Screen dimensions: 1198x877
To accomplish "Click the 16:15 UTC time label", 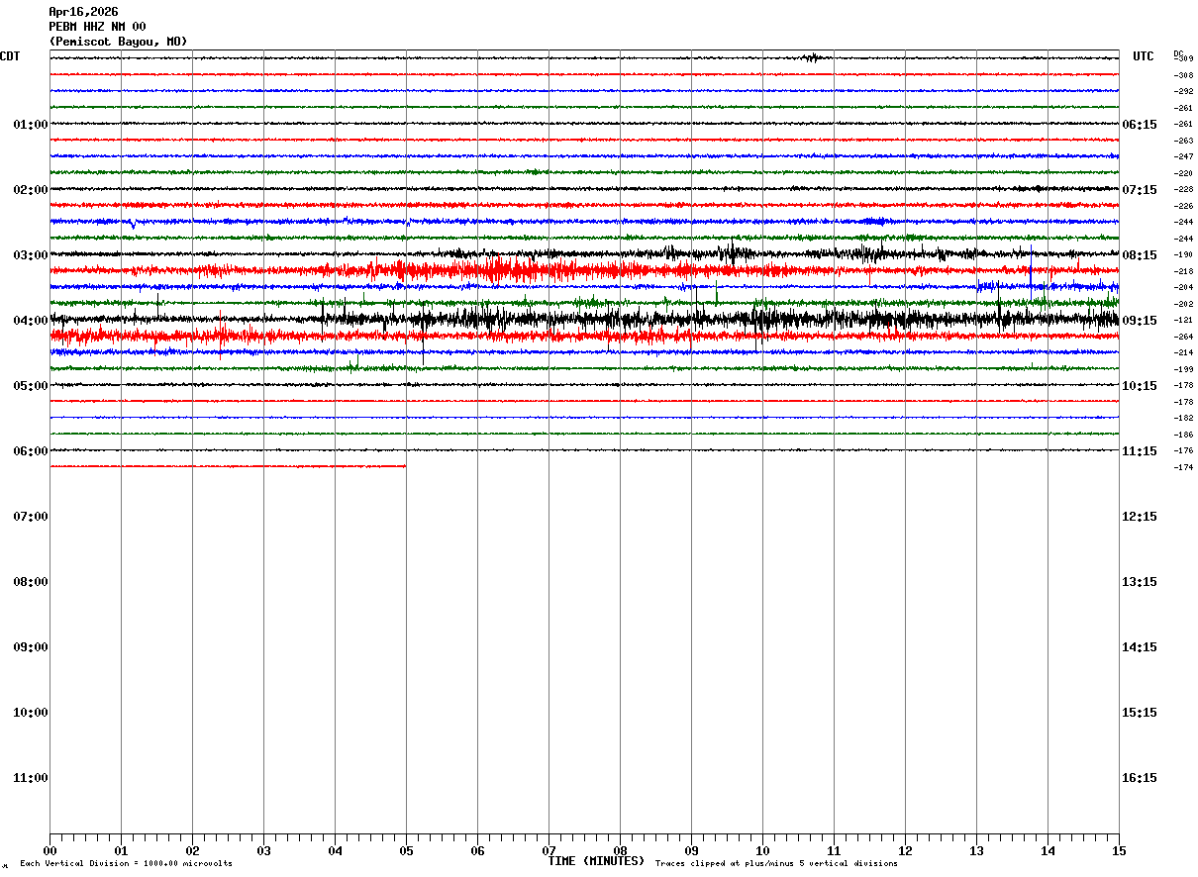I will pyautogui.click(x=1140, y=778).
